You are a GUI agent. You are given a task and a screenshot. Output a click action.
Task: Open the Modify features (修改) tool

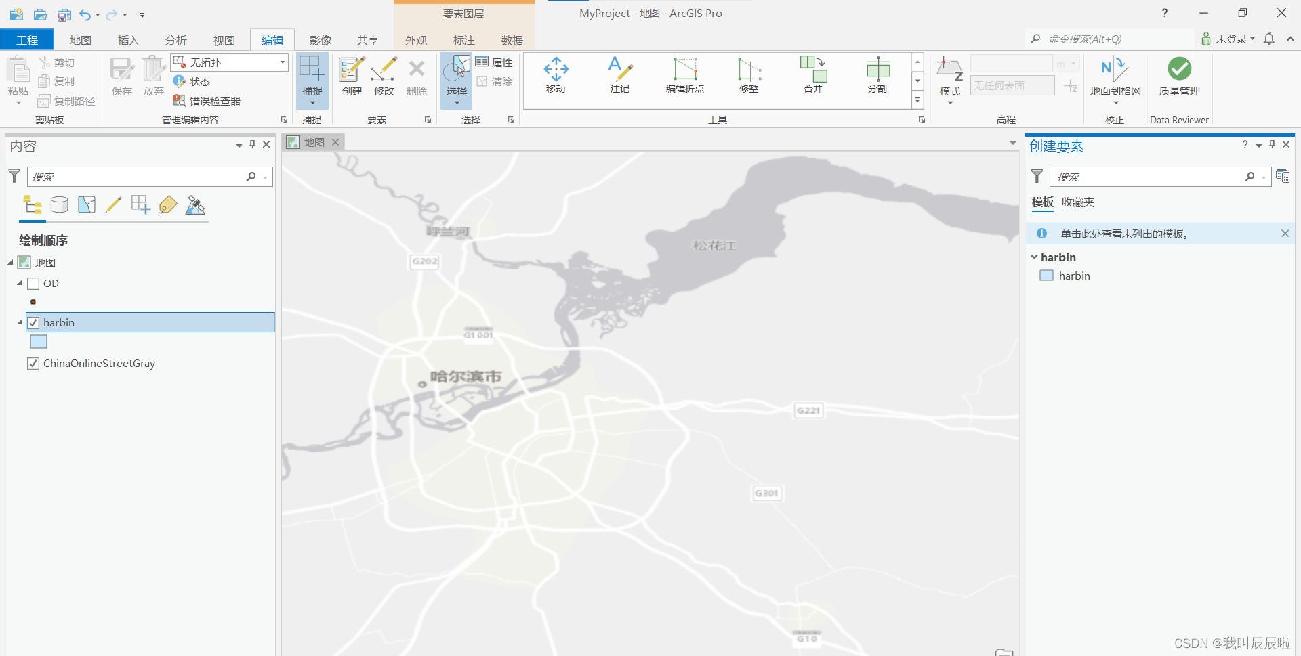point(384,76)
